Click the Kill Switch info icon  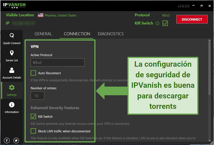tap(157, 23)
